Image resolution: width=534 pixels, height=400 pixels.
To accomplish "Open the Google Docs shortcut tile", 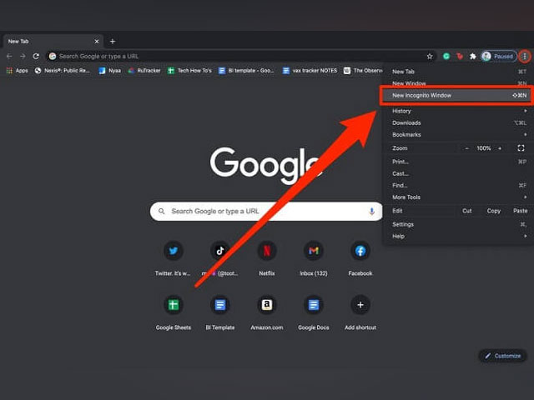I will point(314,313).
